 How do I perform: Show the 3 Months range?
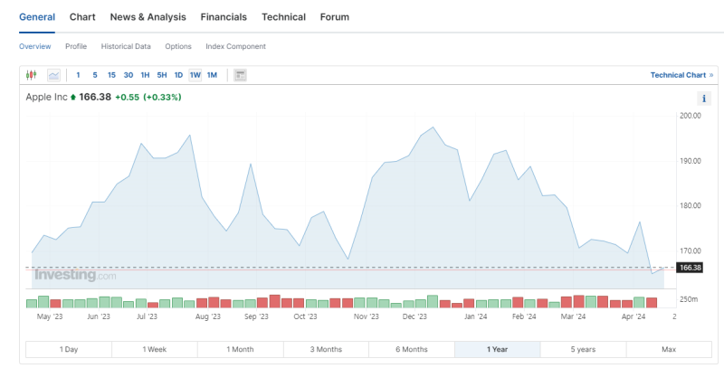click(x=326, y=349)
